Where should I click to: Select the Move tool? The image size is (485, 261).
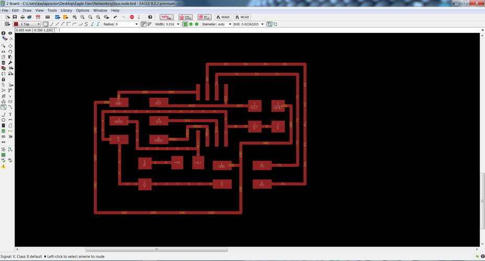[10, 46]
